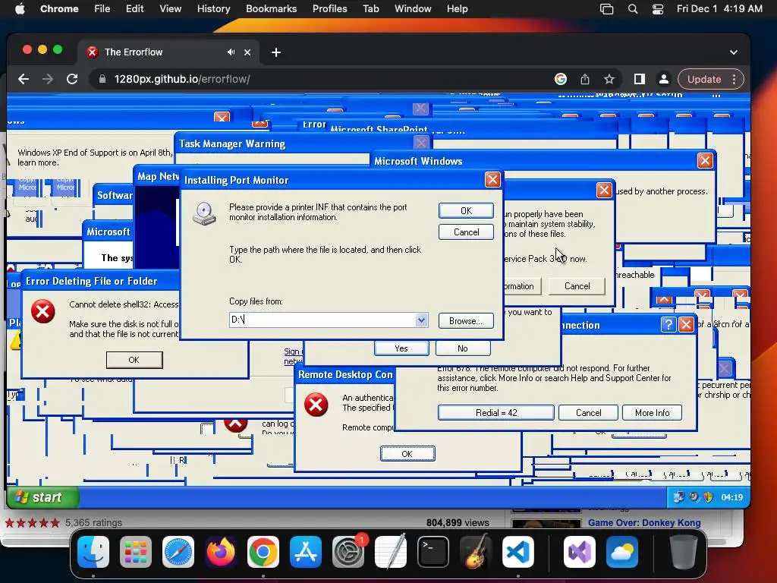Close the Microsoft Windows dialog
The height and width of the screenshot is (583, 777).
tap(705, 160)
